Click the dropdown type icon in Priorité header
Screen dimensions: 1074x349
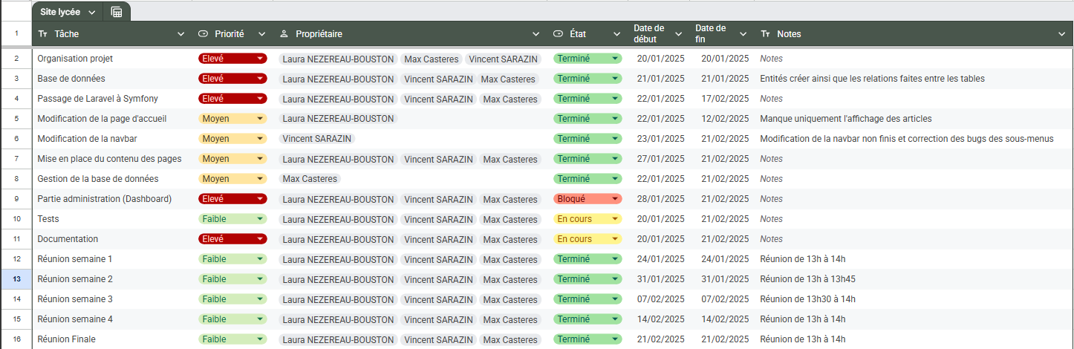point(204,34)
